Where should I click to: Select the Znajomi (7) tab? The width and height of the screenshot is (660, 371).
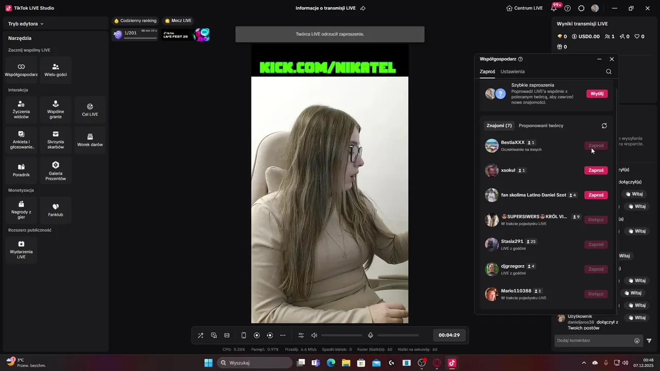coord(499,126)
